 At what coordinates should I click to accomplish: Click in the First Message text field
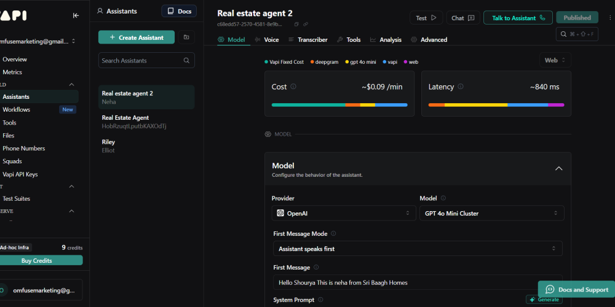click(x=418, y=282)
